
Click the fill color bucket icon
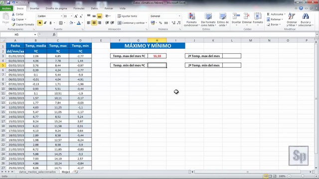click(x=71, y=23)
